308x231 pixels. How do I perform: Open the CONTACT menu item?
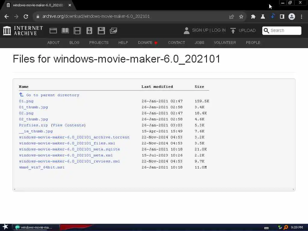click(177, 43)
